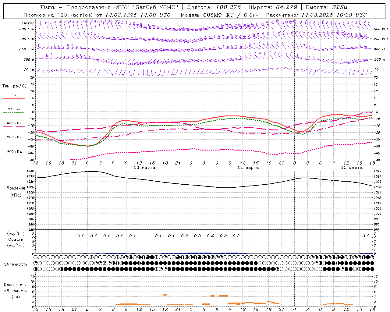
Task: Click the "700 гПа" dash-dot legend entry in temperature panel
Action: (14, 137)
